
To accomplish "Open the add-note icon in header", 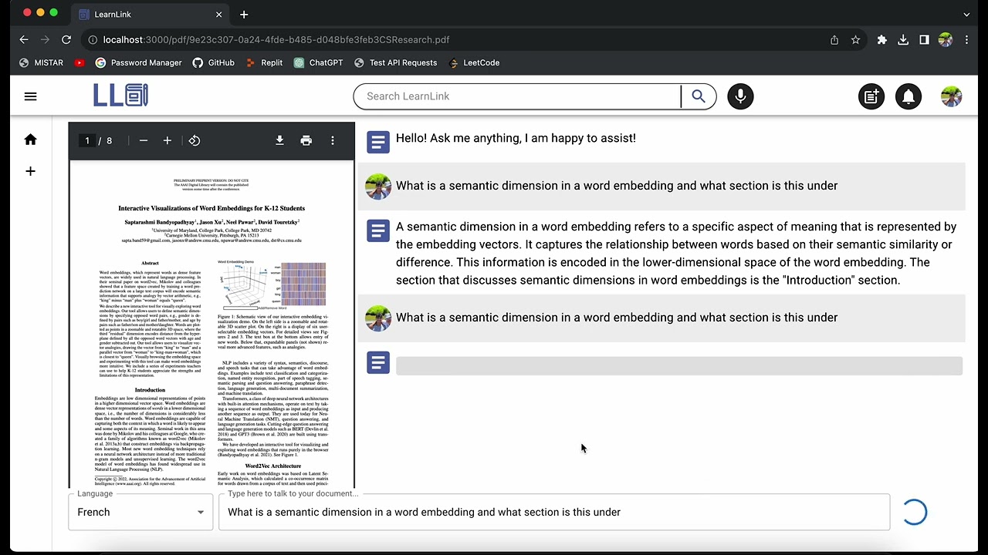I will [871, 96].
